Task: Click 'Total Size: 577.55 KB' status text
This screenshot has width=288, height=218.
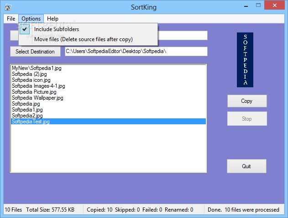Action: click(x=50, y=210)
